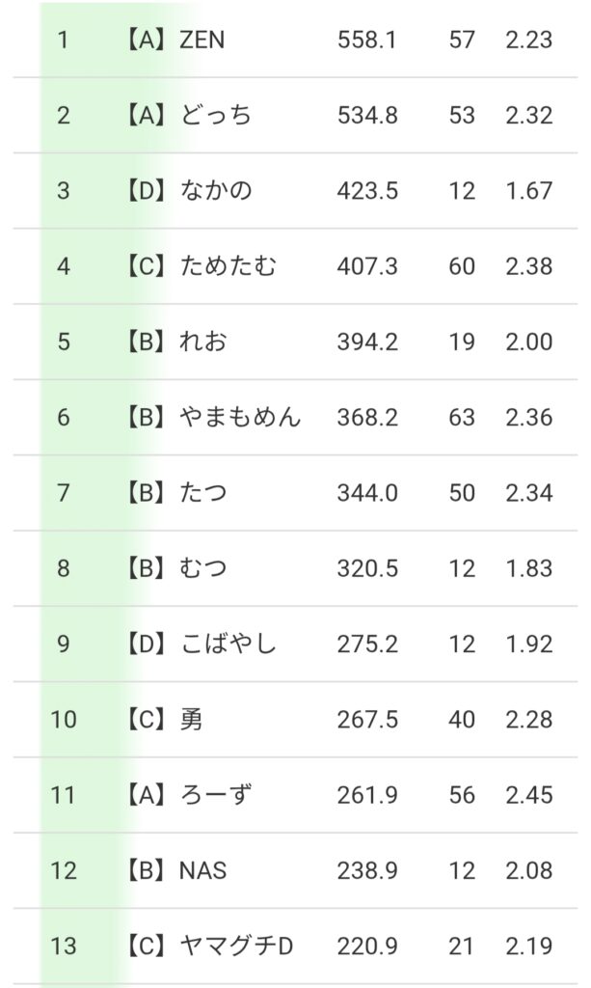Click the たつ player name
This screenshot has width=591, height=988.
click(203, 493)
